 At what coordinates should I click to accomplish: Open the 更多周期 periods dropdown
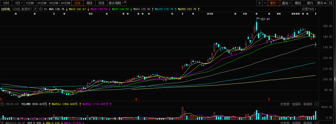click(x=116, y=3)
